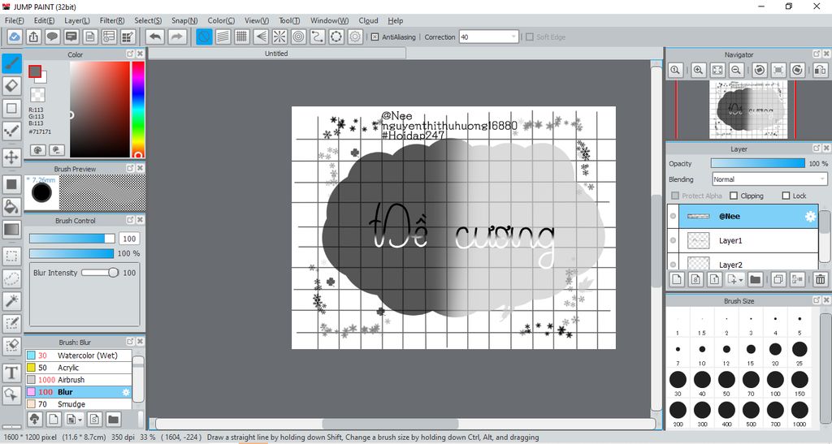Screen dimensions: 832x444
Task: Expand the add layer dropdown arrow
Action: pyautogui.click(x=741, y=279)
